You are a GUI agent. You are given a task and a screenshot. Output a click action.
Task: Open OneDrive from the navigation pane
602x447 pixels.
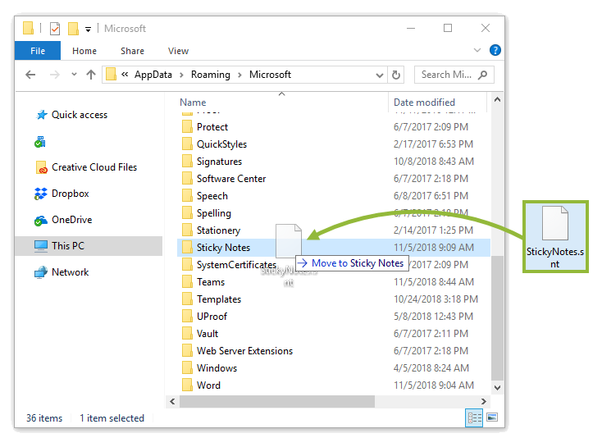(x=71, y=220)
